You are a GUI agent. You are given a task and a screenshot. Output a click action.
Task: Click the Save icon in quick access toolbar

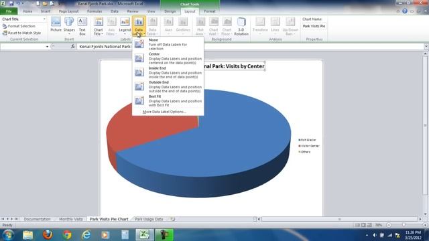pyautogui.click(x=11, y=3)
